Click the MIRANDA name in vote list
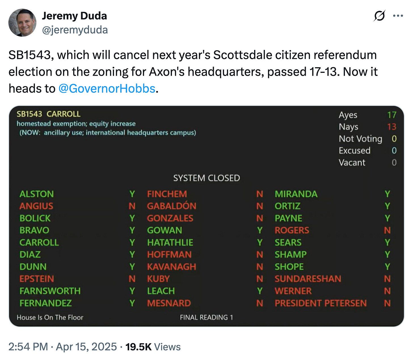 (296, 194)
